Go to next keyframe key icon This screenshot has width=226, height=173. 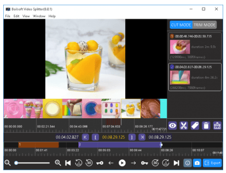point(144,163)
